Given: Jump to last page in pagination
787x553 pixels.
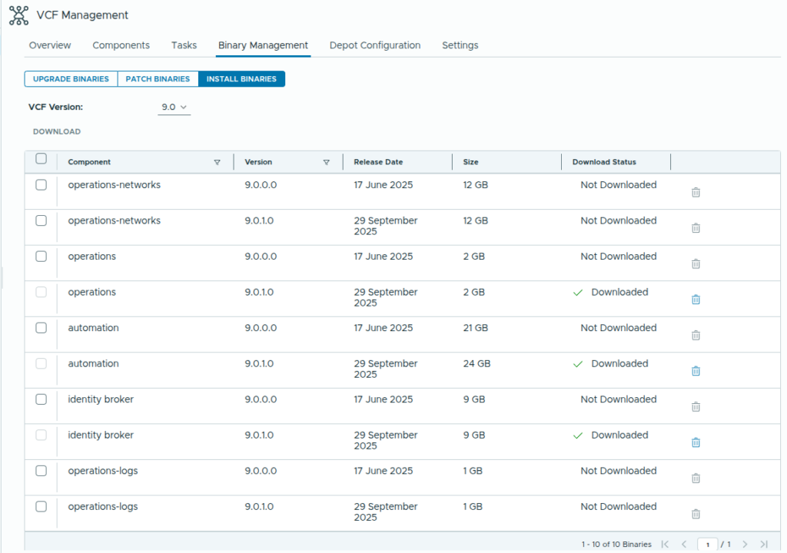Looking at the screenshot, I should tap(763, 545).
